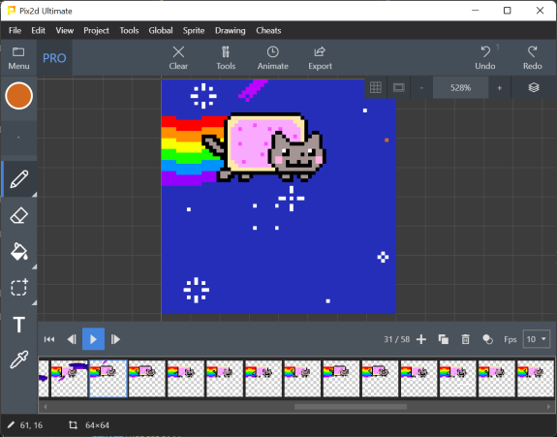Open the Menu folder icon
This screenshot has height=437, width=557.
coord(18,58)
